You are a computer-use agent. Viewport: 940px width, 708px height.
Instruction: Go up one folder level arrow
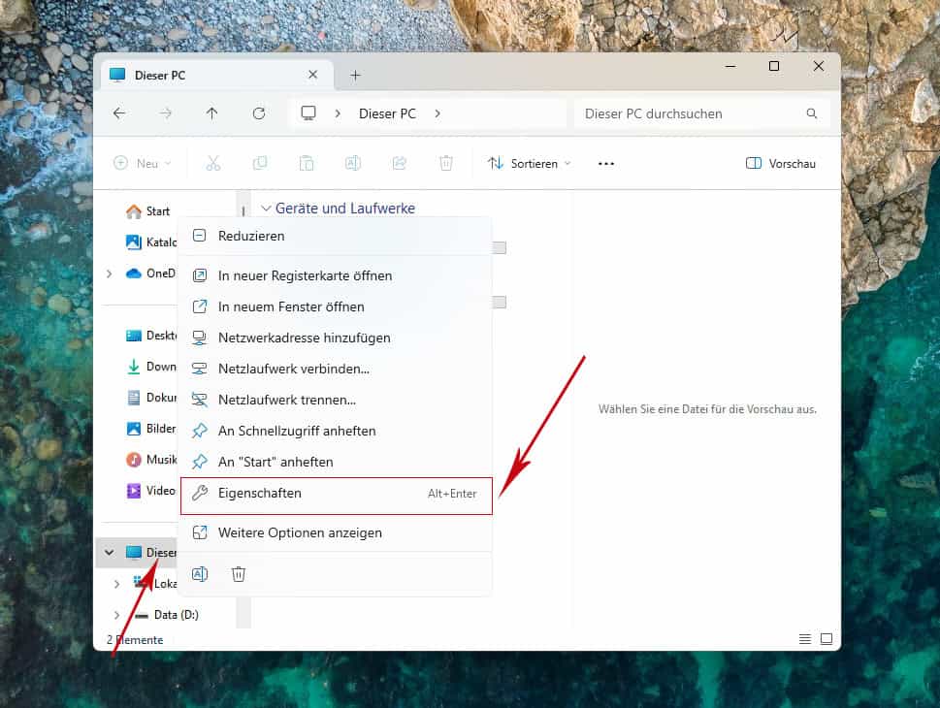pyautogui.click(x=212, y=113)
